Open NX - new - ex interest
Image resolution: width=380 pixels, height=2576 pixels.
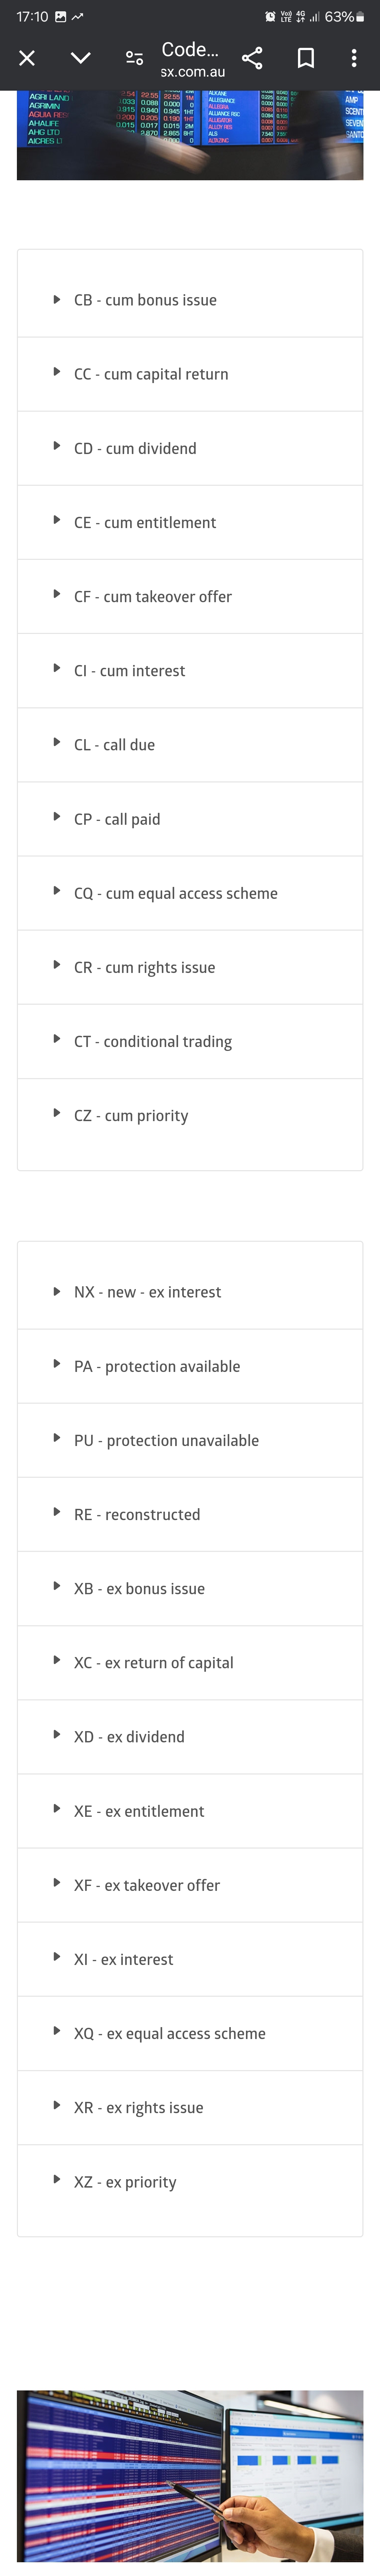(190, 1292)
